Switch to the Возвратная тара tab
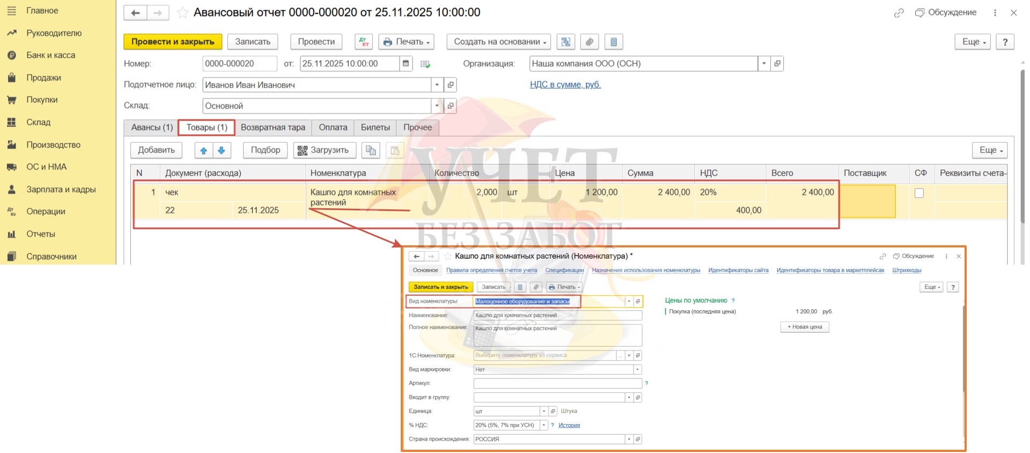The image size is (1030, 453). point(273,128)
